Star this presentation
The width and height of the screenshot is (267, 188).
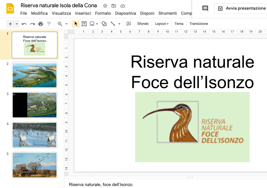tap(105, 6)
